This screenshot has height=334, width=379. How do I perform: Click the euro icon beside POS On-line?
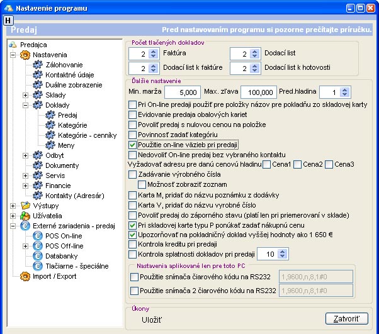(x=37, y=236)
